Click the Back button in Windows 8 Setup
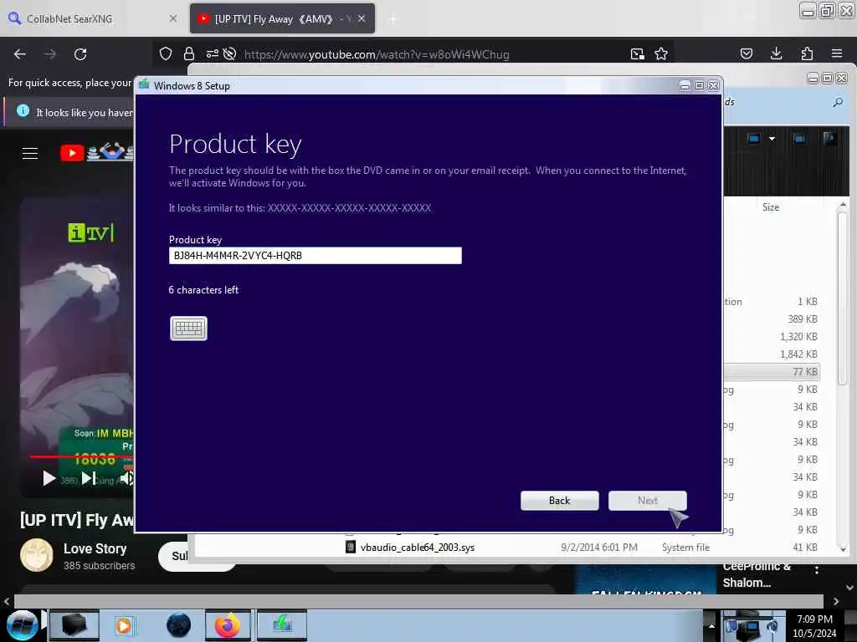857x642 pixels. (559, 501)
